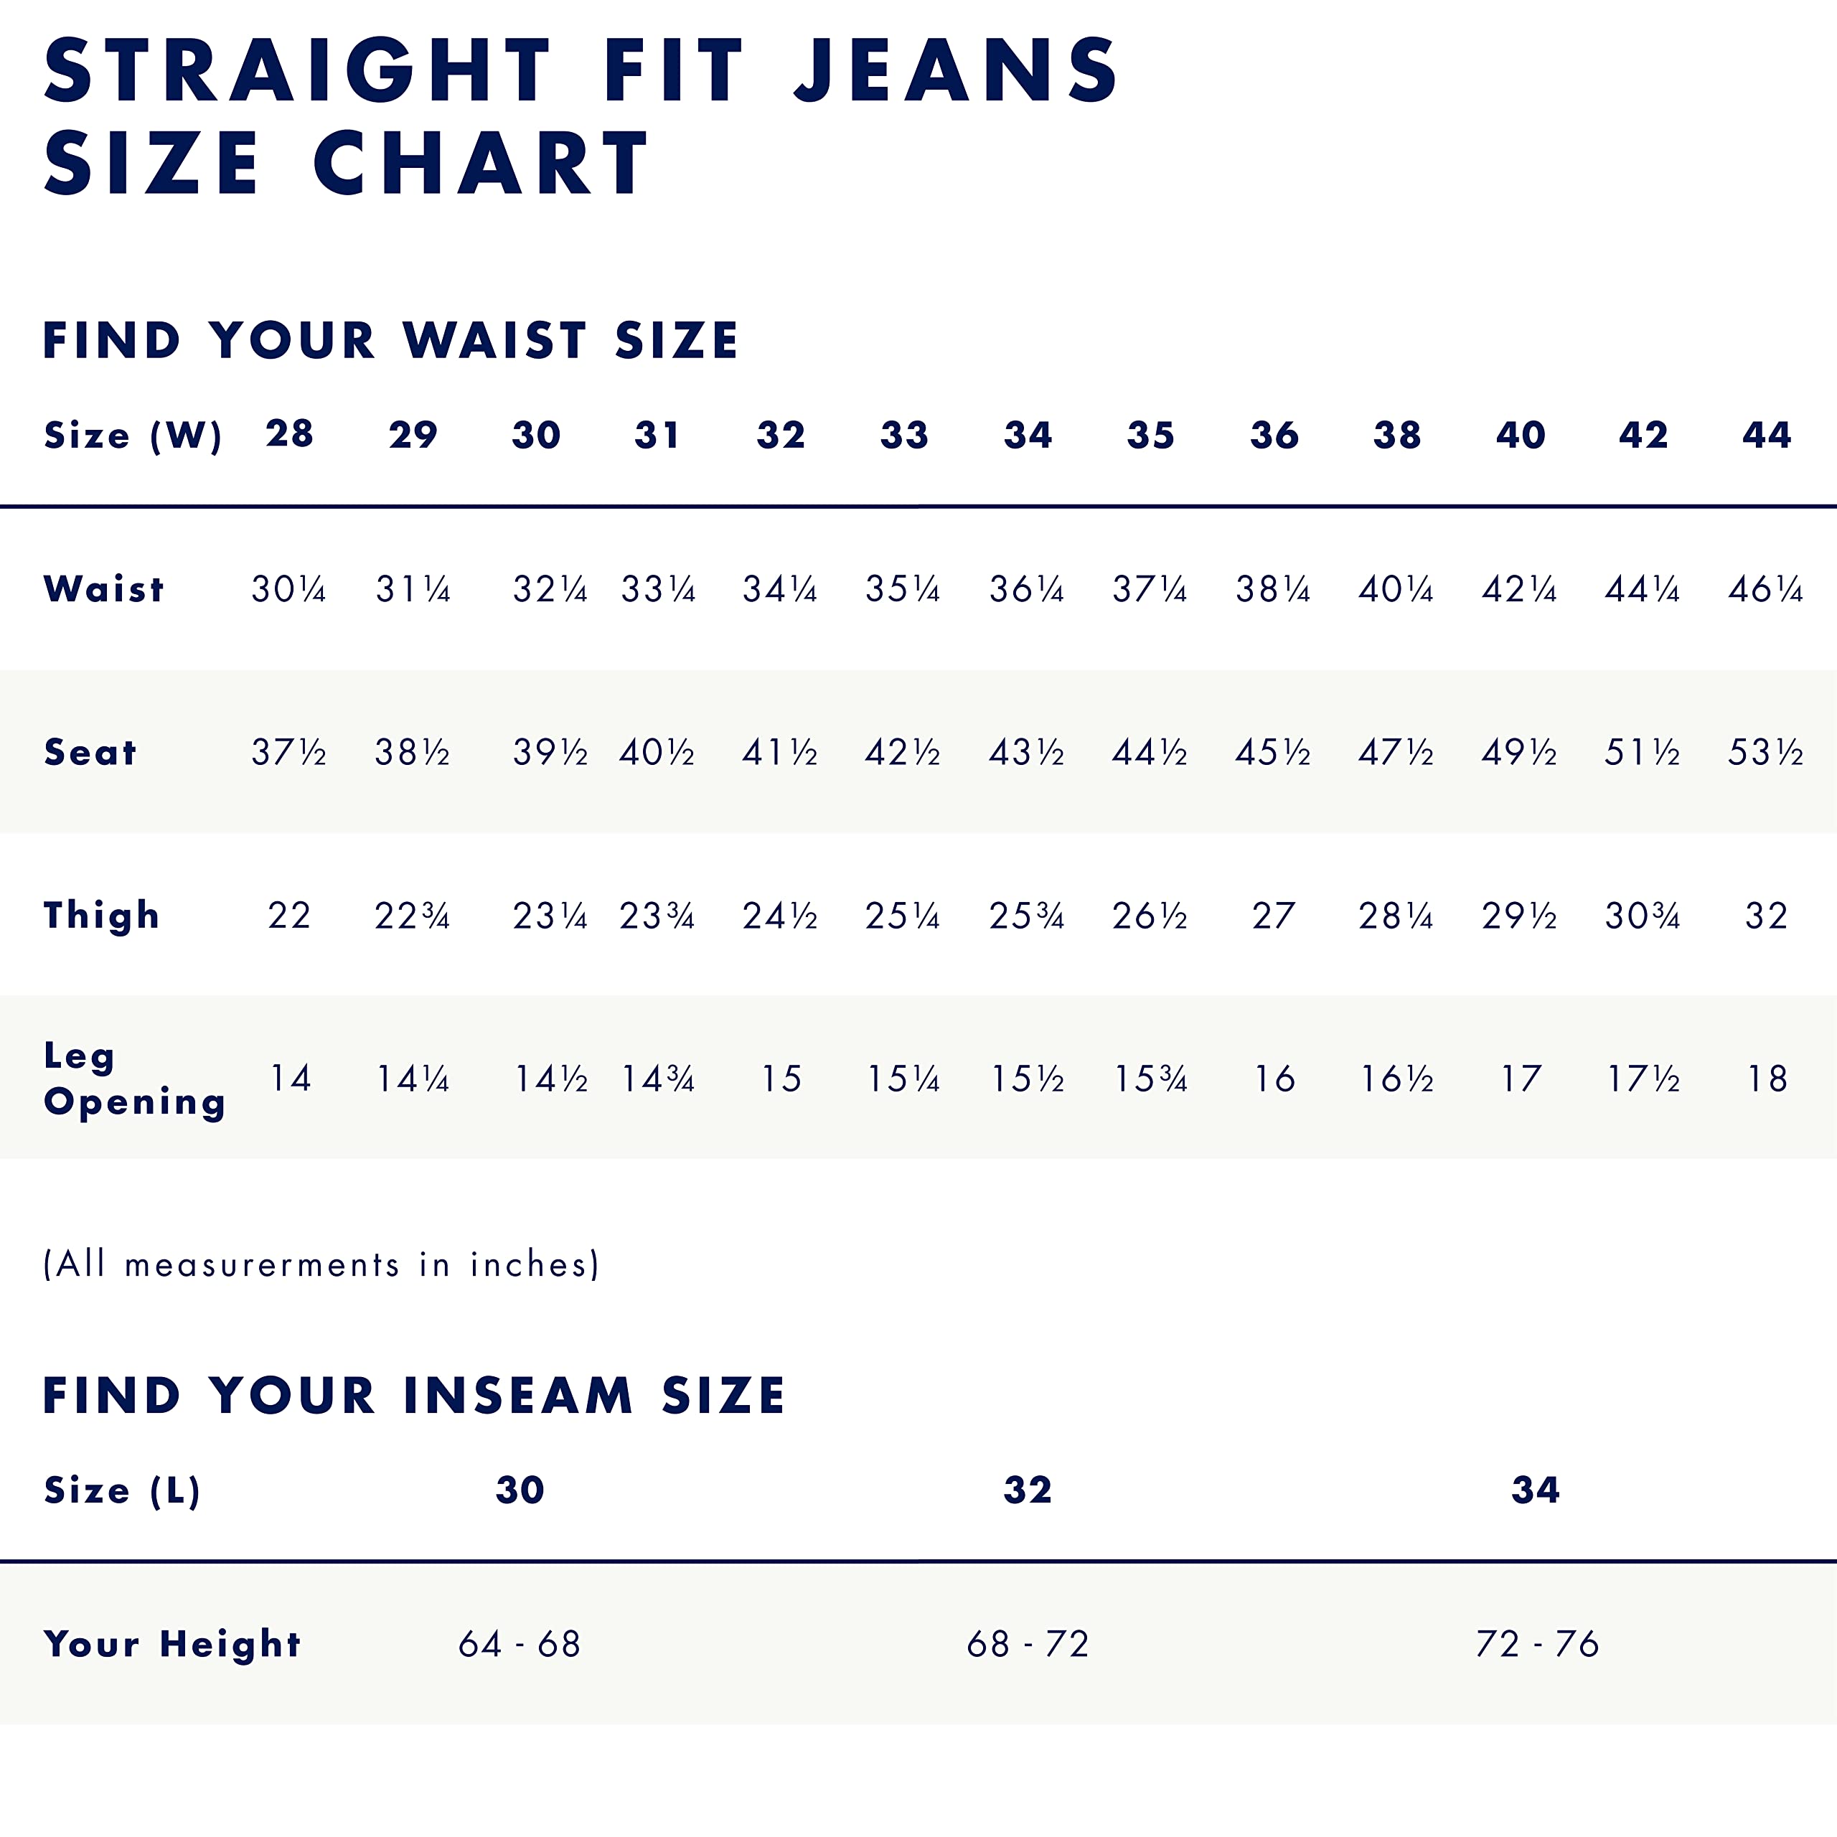This screenshot has height=1837, width=1837.
Task: Select the Seat row label
Action: click(90, 752)
